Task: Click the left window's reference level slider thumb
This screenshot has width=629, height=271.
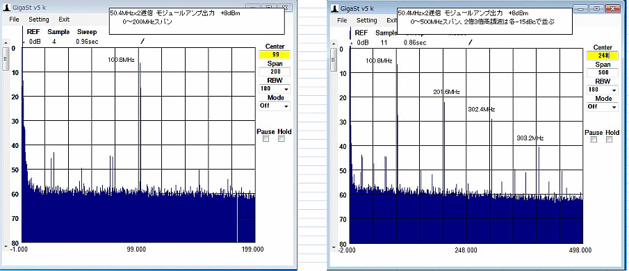Action: click(x=6, y=58)
